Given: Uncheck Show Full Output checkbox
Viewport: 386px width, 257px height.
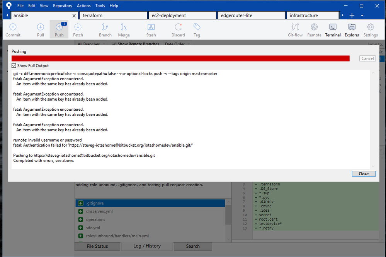Looking at the screenshot, I should coord(14,66).
